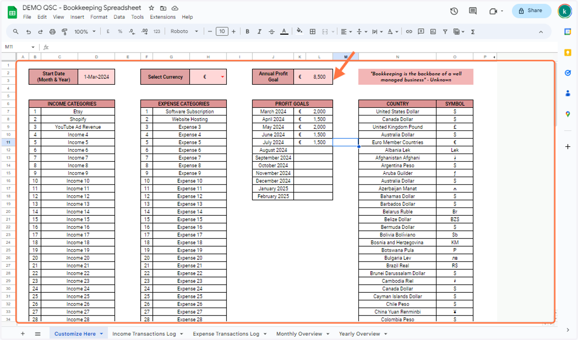The height and width of the screenshot is (340, 578).
Task: Click the Insert chart icon
Action: (433, 31)
